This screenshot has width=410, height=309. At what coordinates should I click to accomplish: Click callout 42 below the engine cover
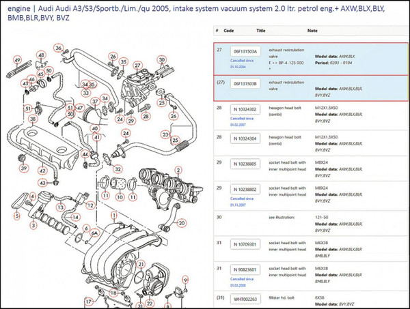coord(42,172)
